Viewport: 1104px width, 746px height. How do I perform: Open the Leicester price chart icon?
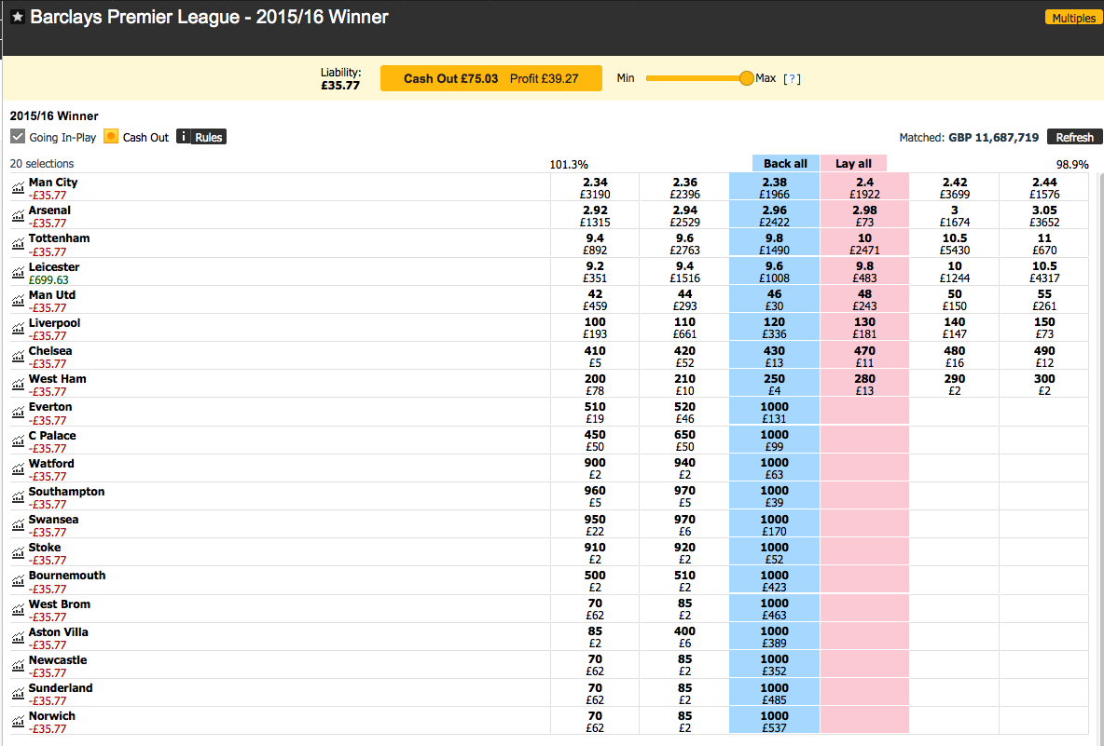(18, 272)
